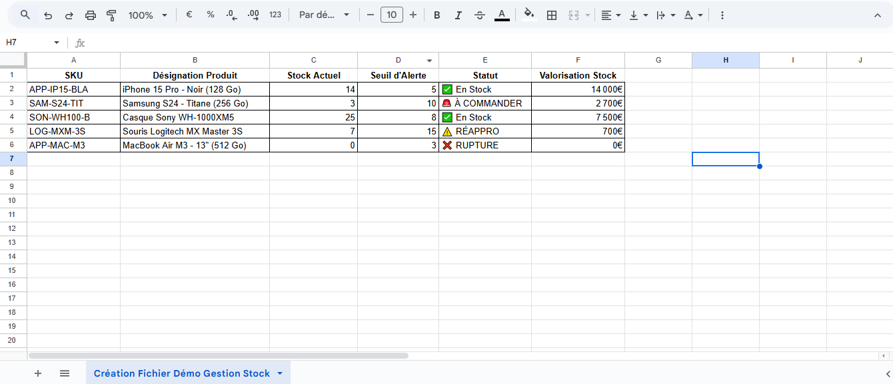Click the horizontal scrollbar thumb
Viewport: 893px width, 384px height.
tap(218, 355)
